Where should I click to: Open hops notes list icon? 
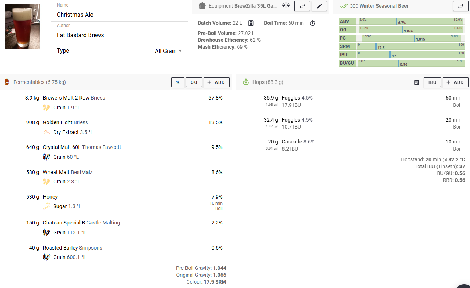click(417, 82)
